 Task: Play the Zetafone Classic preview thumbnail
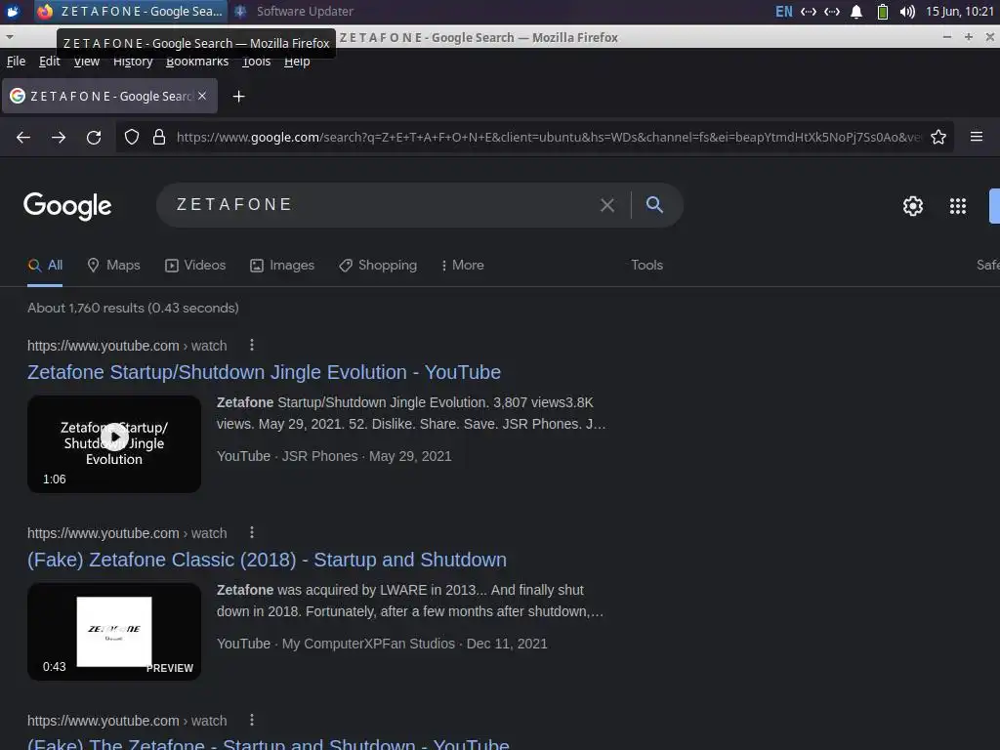114,632
